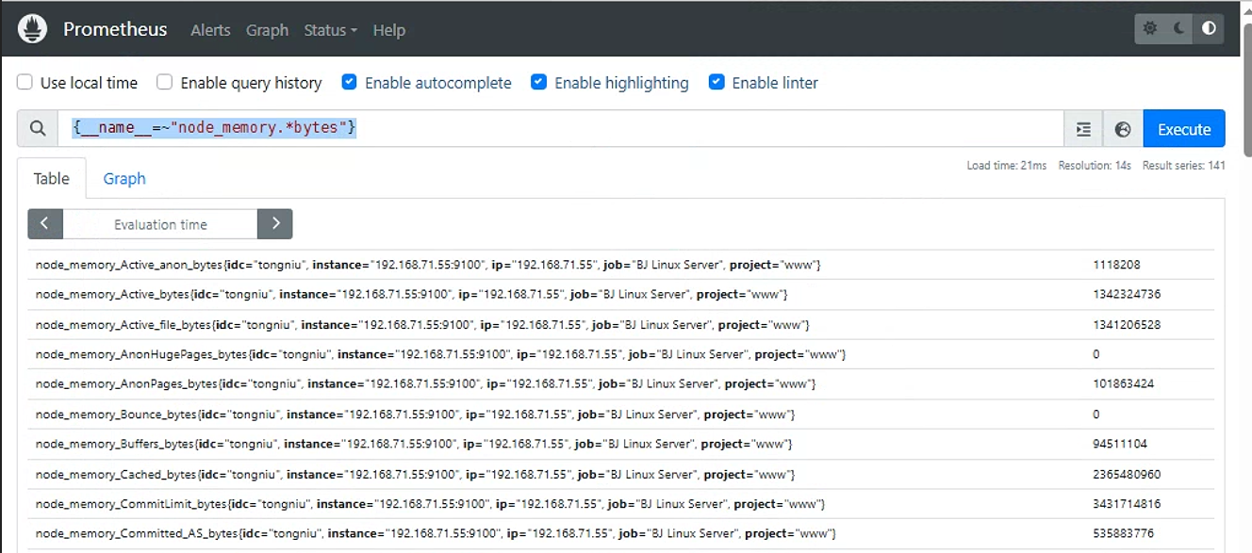This screenshot has height=553, width=1252.
Task: Toggle the Use local time checkbox
Action: coord(25,83)
